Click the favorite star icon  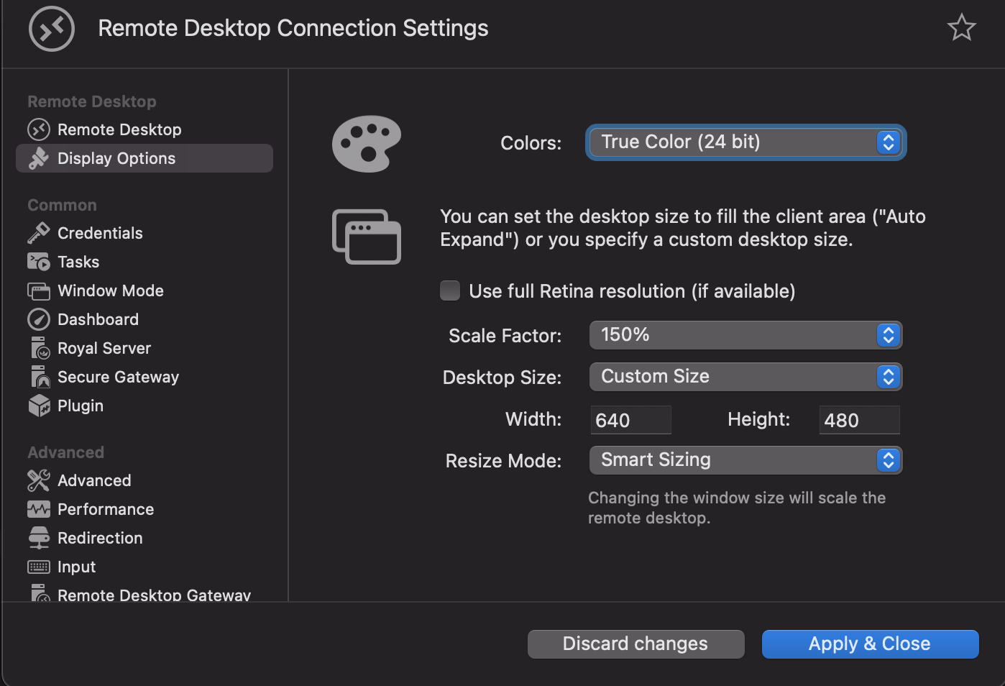coord(961,28)
